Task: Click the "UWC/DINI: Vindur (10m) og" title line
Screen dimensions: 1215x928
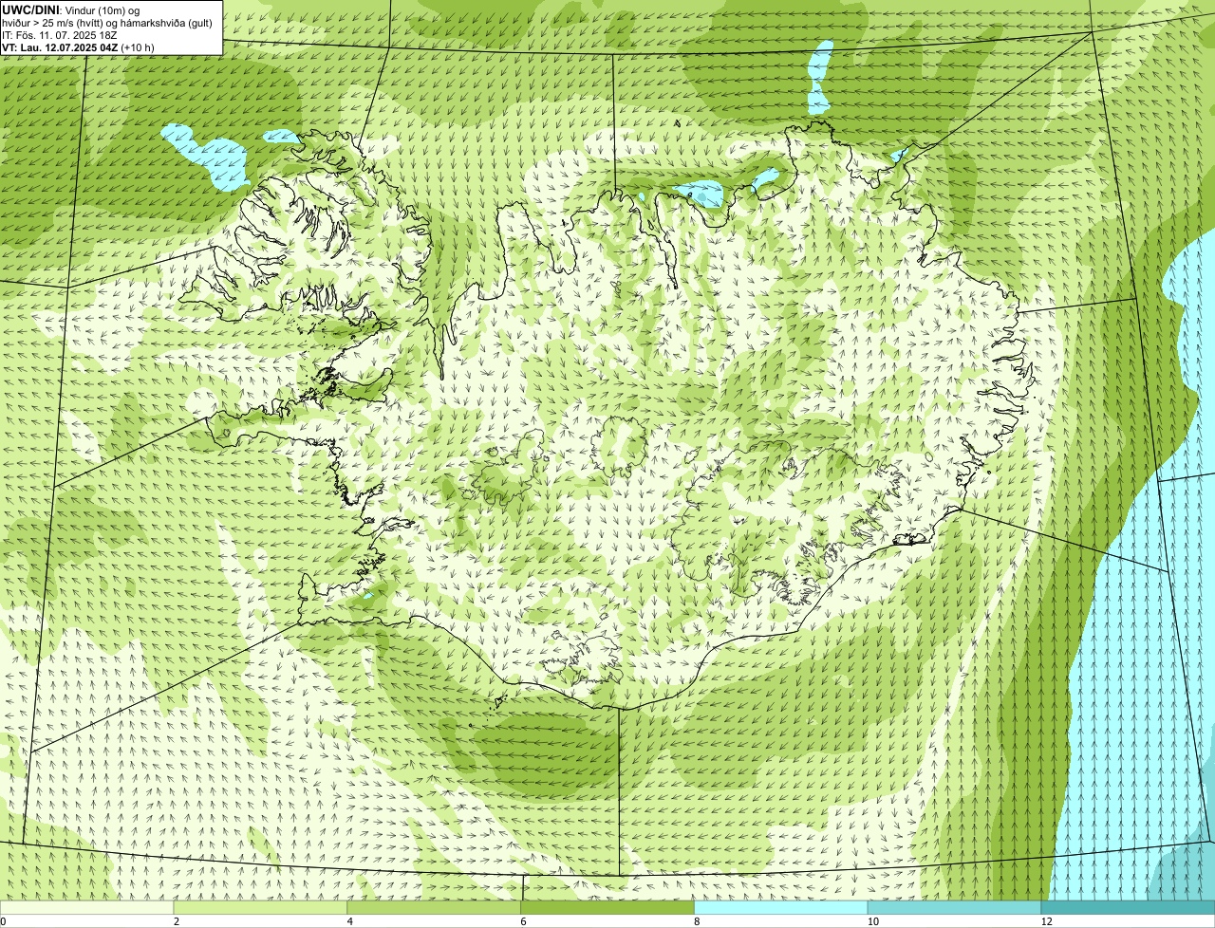Action: click(x=71, y=9)
